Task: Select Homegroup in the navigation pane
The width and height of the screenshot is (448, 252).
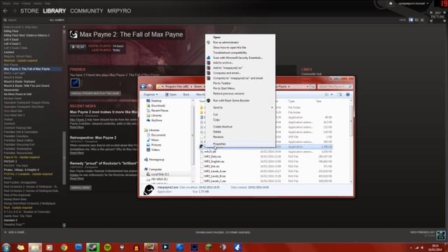Action: (x=156, y=160)
